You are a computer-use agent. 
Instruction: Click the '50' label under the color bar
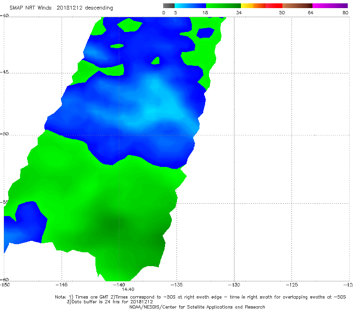[x=282, y=12]
